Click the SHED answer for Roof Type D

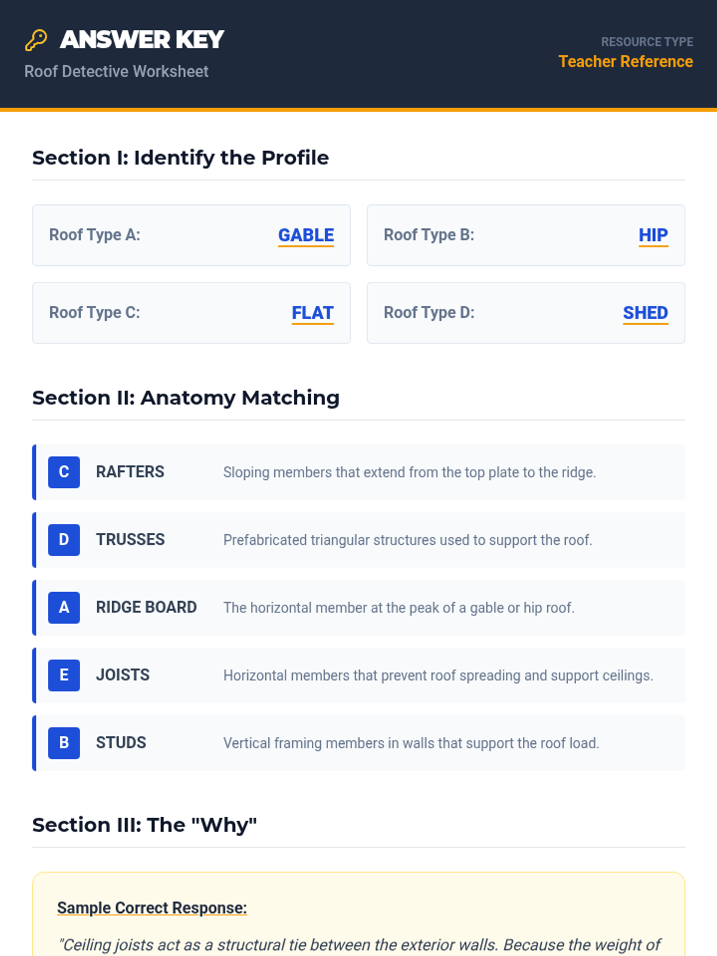pos(645,313)
